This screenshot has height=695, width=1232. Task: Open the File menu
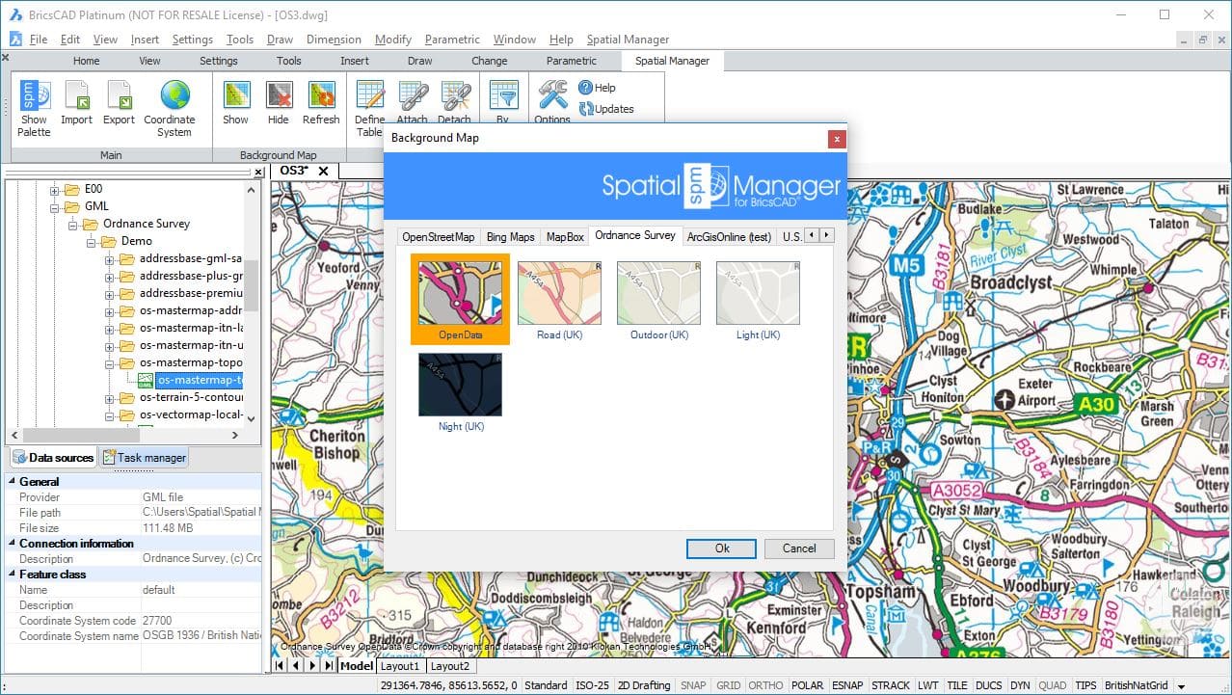click(39, 40)
